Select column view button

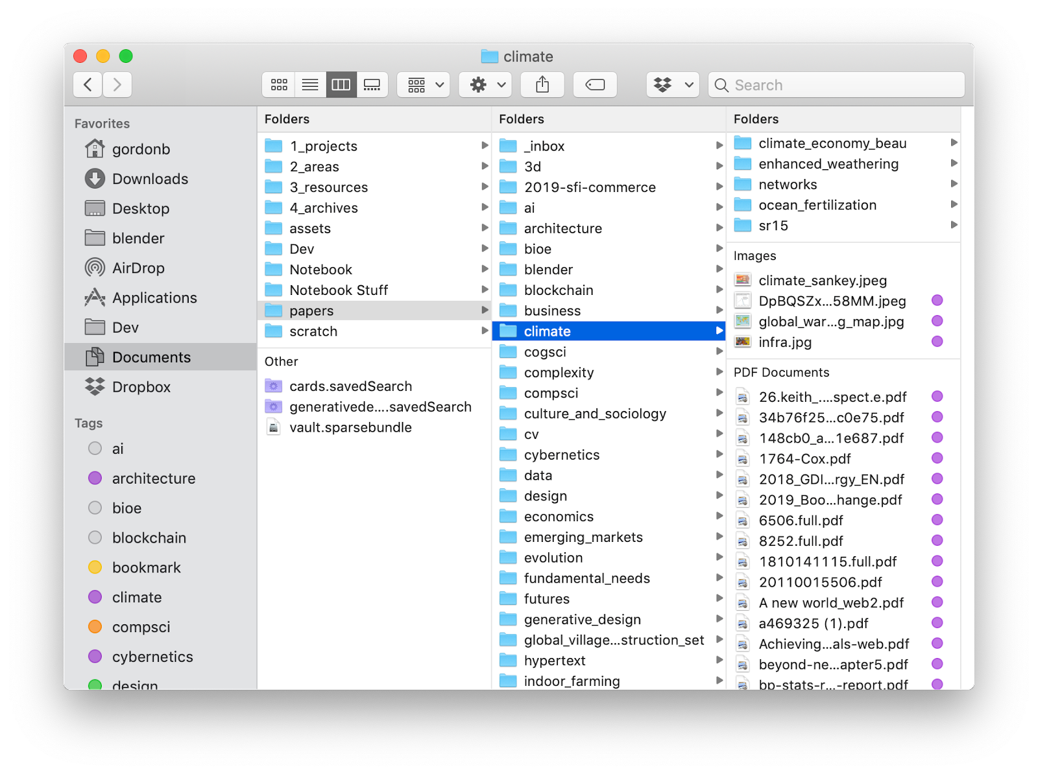pos(341,85)
